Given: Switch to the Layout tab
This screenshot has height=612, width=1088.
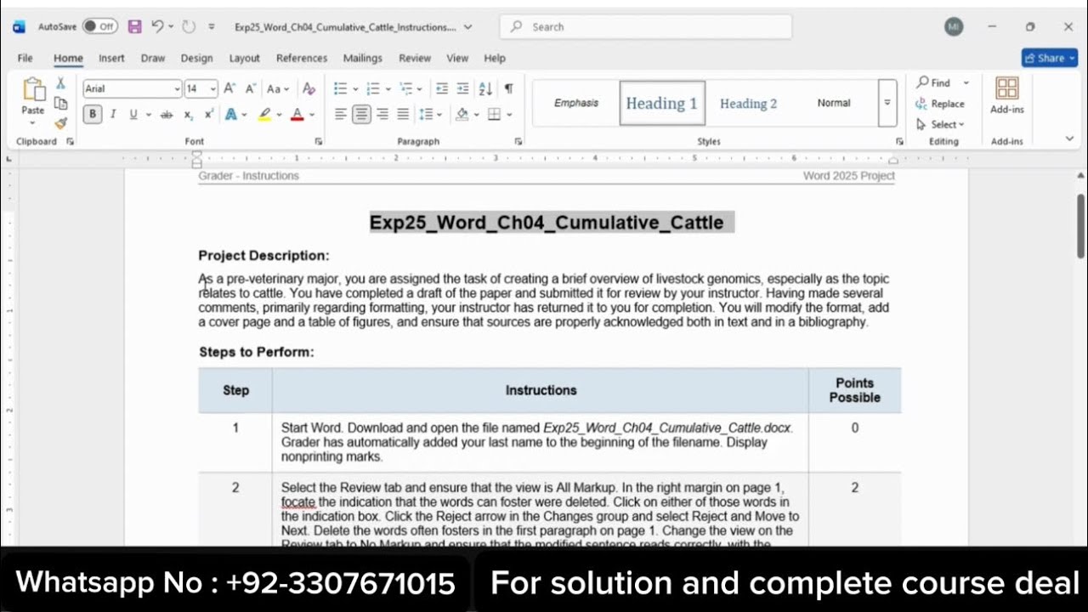Looking at the screenshot, I should click(x=244, y=58).
